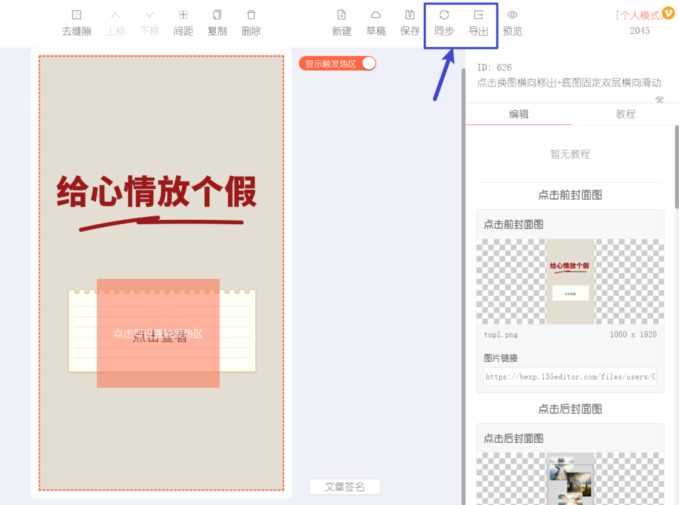The image size is (679, 505).
Task: Export using the 导出 icon
Action: pos(478,15)
